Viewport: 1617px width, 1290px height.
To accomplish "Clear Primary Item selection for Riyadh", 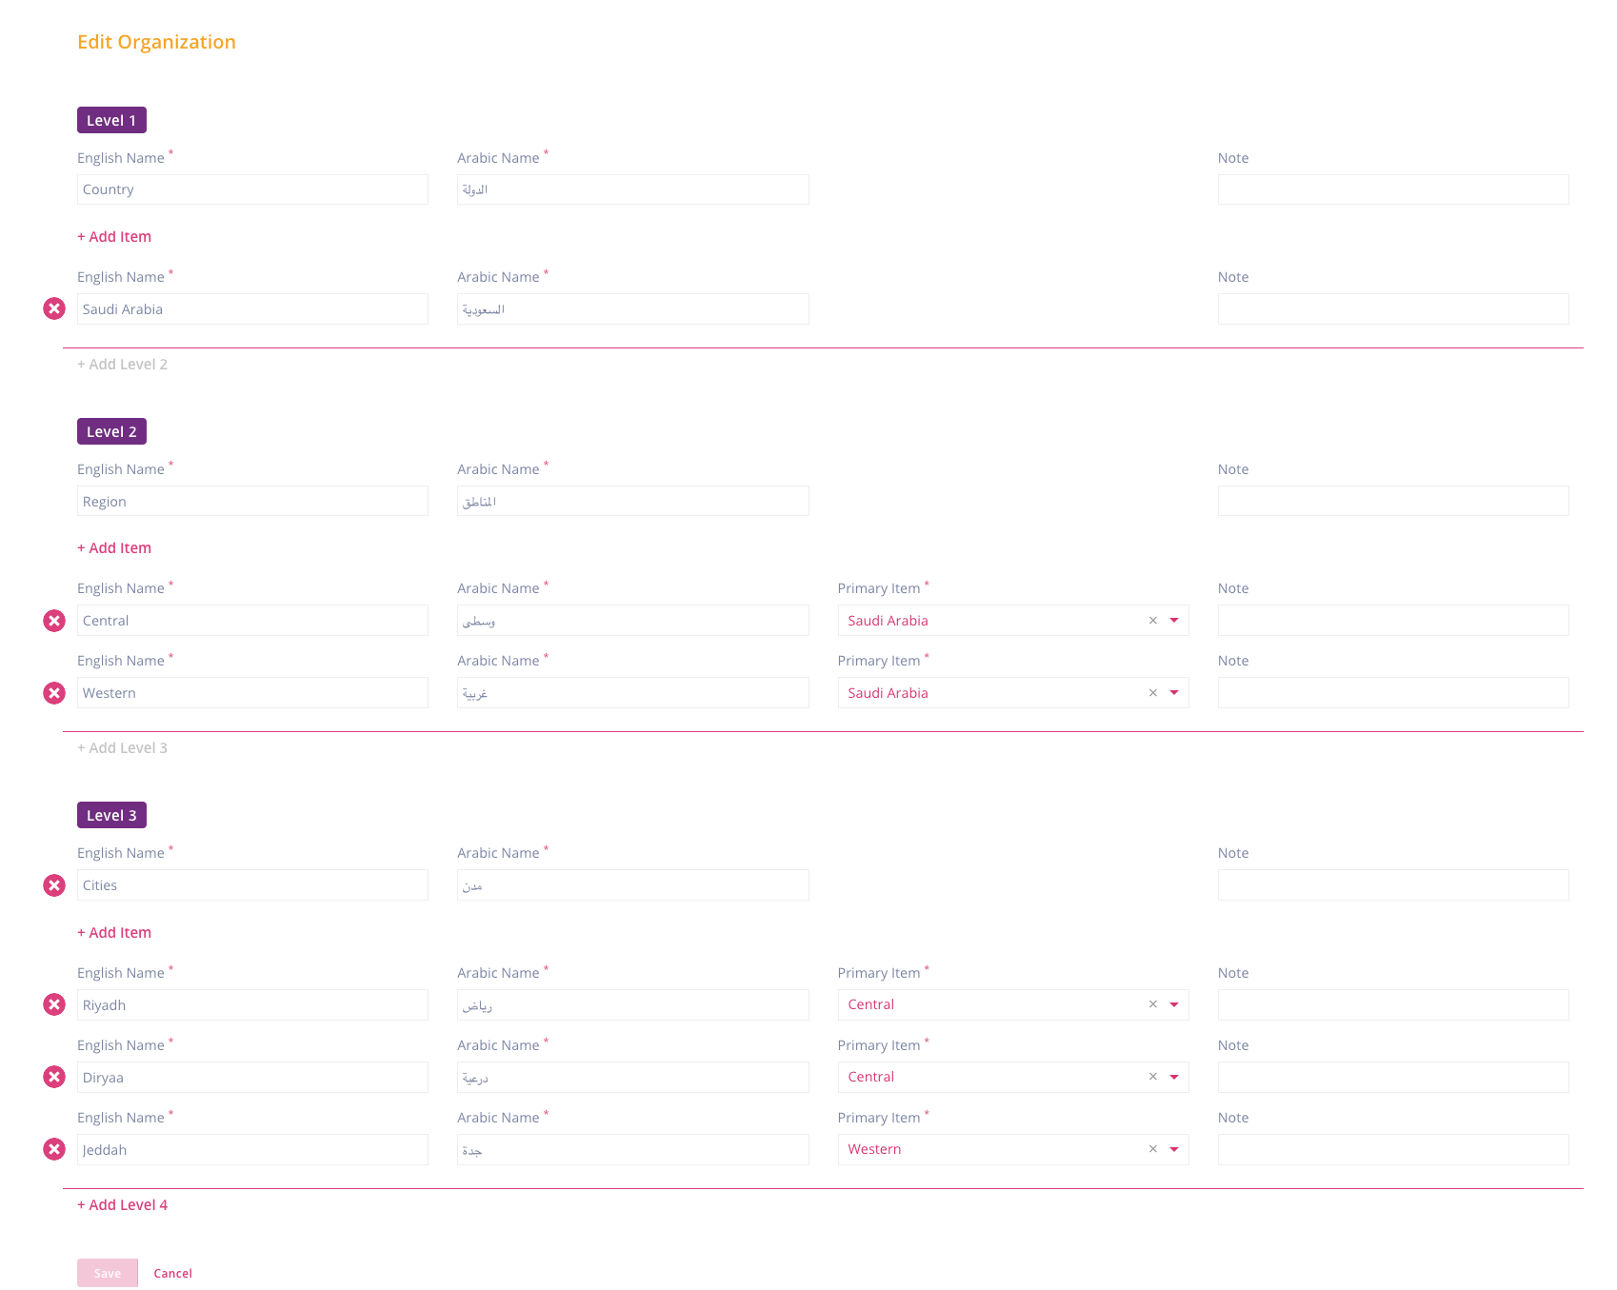I will point(1152,1004).
